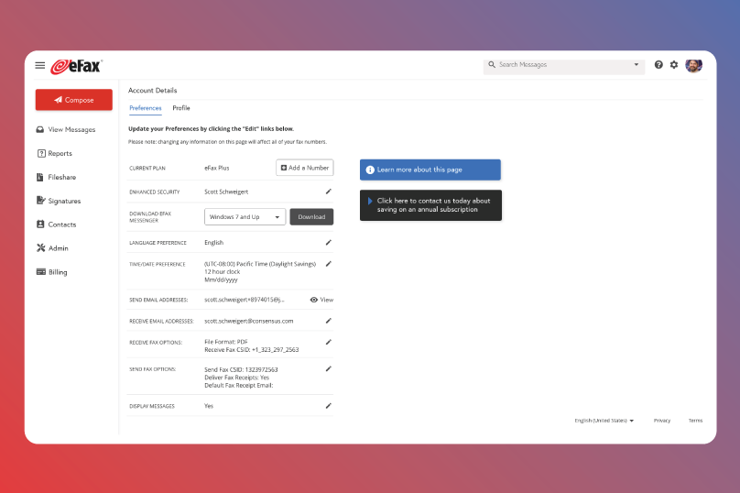The image size is (740, 493).
Task: Edit Language Preference pencil icon
Action: [329, 242]
